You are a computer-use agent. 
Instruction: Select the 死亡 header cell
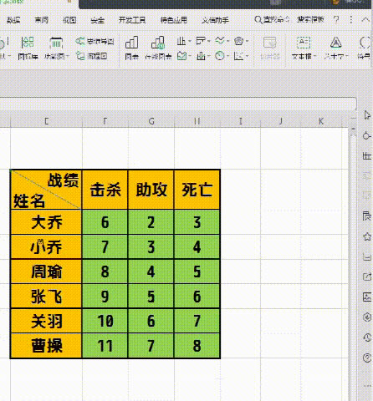pyautogui.click(x=197, y=190)
